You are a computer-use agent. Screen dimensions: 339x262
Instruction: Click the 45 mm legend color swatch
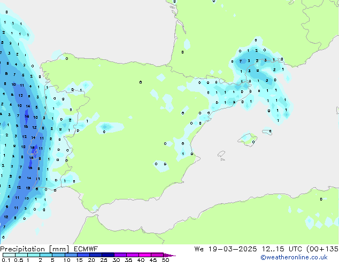point(157,255)
